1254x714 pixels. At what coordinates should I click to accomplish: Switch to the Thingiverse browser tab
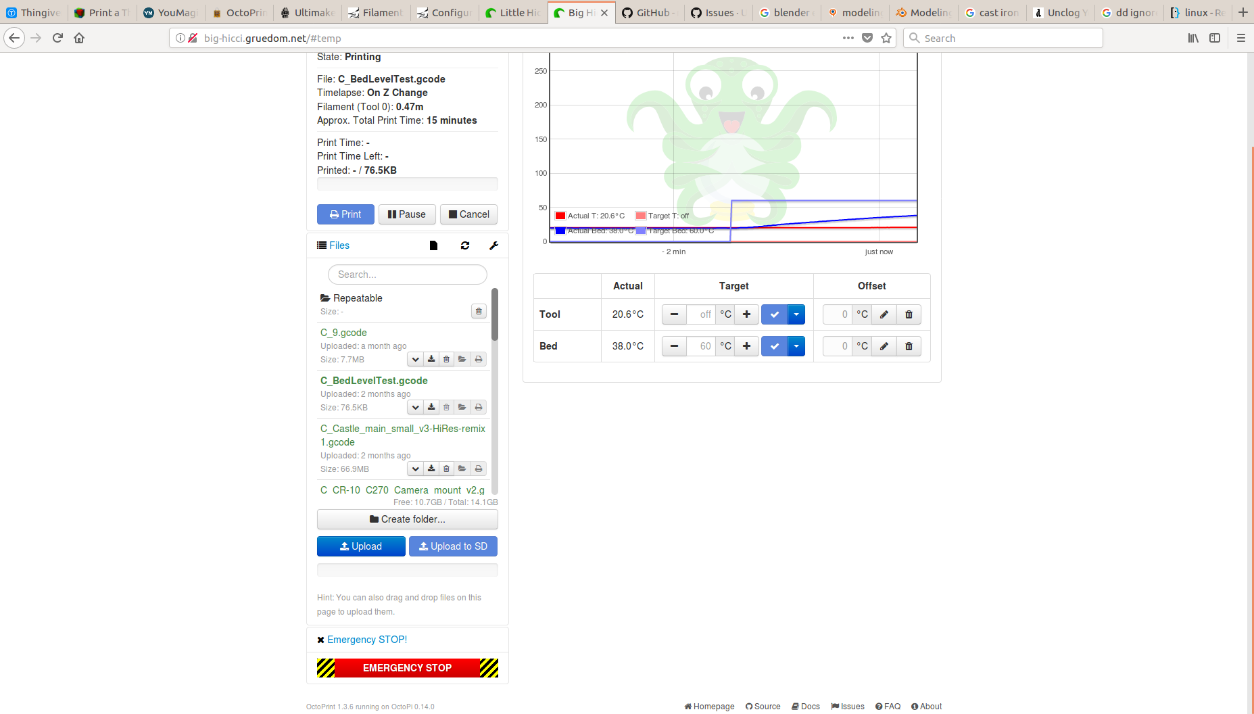[34, 12]
